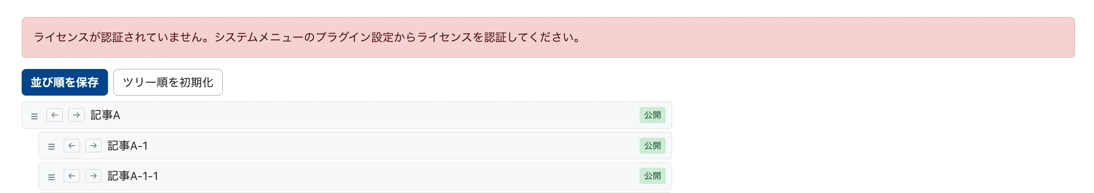Viewport: 1094px width, 193px height.
Task: Select the 記事A tree item
Action: click(x=105, y=115)
